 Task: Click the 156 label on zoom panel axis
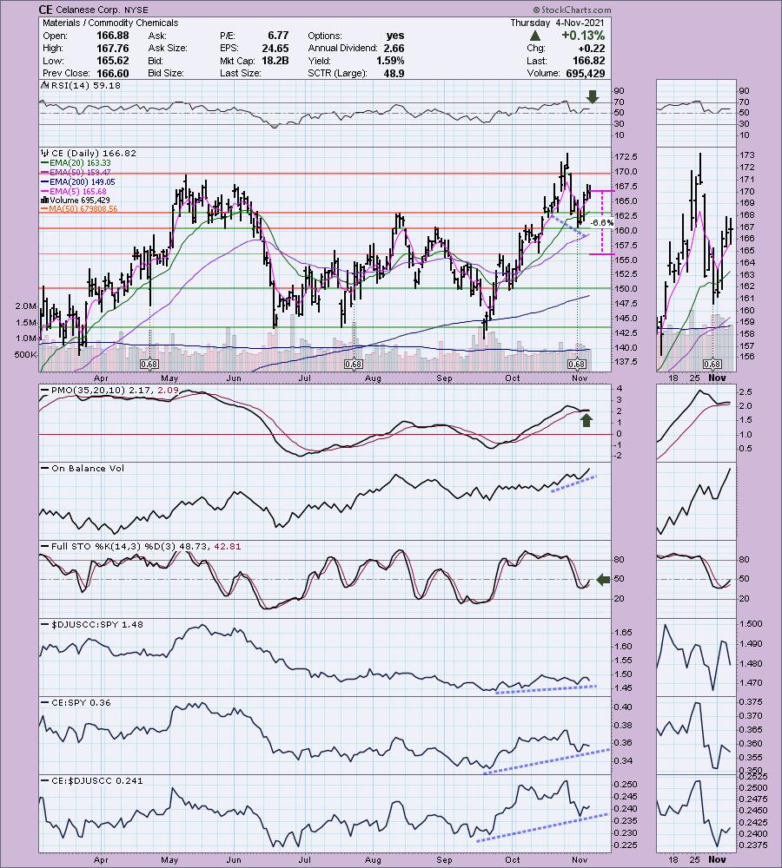(746, 357)
